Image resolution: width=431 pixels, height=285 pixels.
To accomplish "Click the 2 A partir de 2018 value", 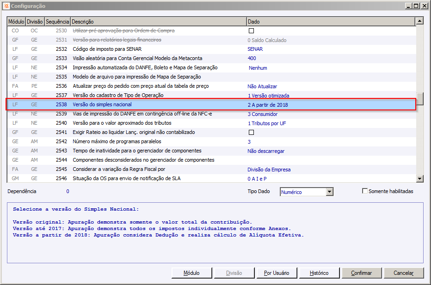I will coord(268,105).
